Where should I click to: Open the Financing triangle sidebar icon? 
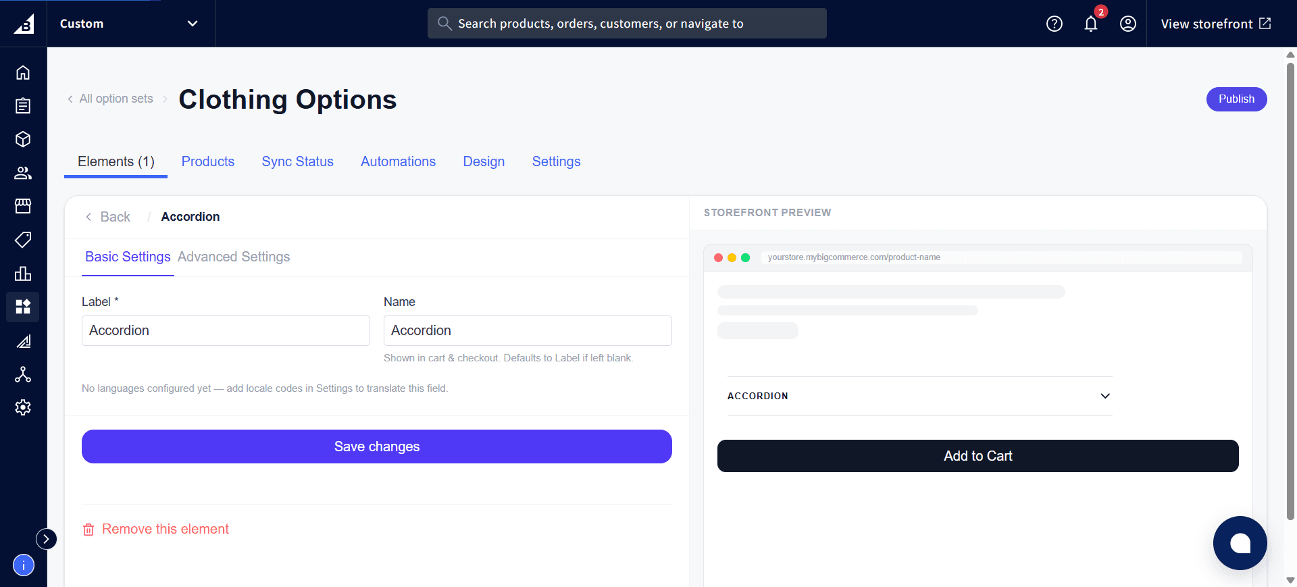[x=23, y=341]
